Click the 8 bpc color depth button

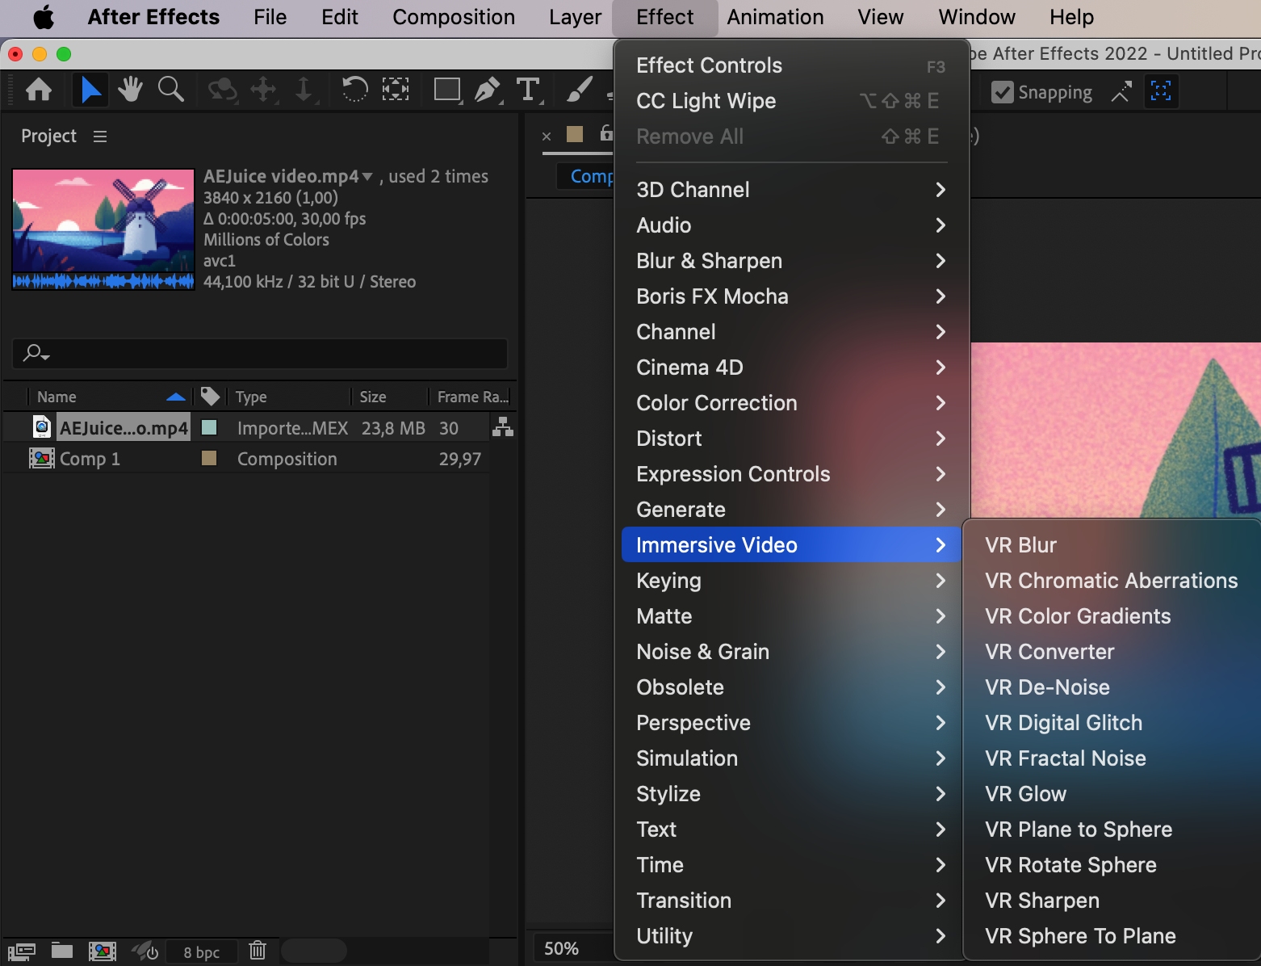click(202, 952)
